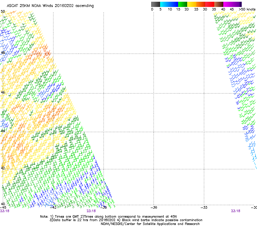The height and width of the screenshot is (226, 257).
Task: Pick the brown 35–40 knots legend segment
Action: tap(219, 4)
